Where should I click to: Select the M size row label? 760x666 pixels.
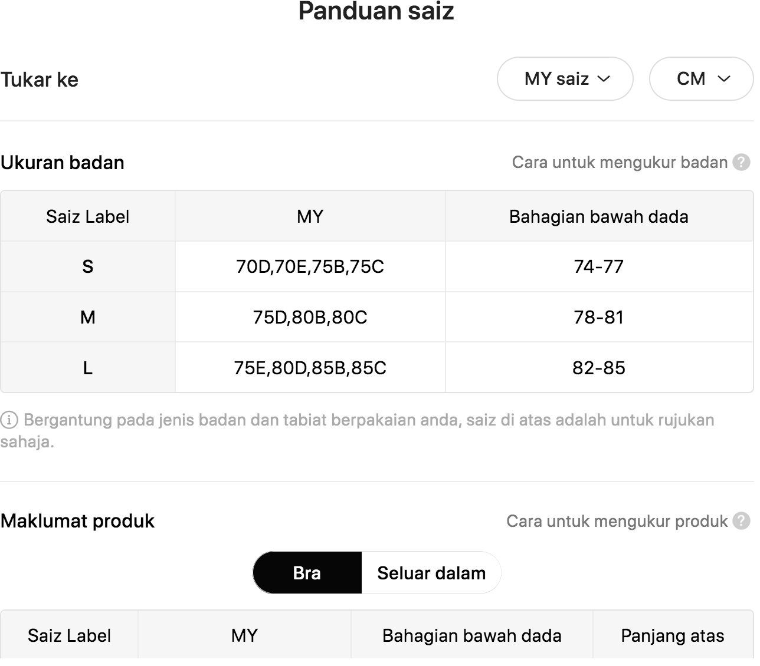(88, 317)
